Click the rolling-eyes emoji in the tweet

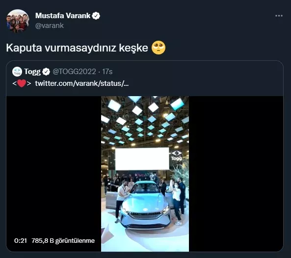pyautogui.click(x=159, y=48)
